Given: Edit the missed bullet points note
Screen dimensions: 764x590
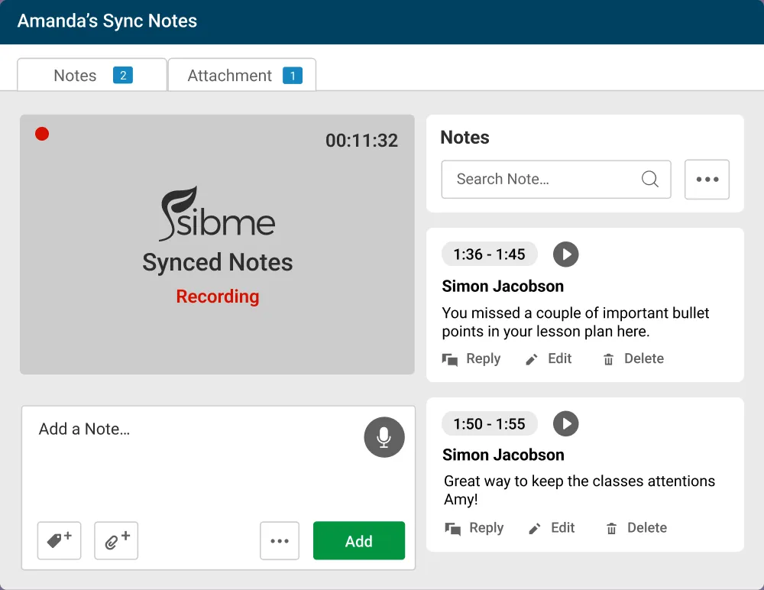Looking at the screenshot, I should point(548,359).
